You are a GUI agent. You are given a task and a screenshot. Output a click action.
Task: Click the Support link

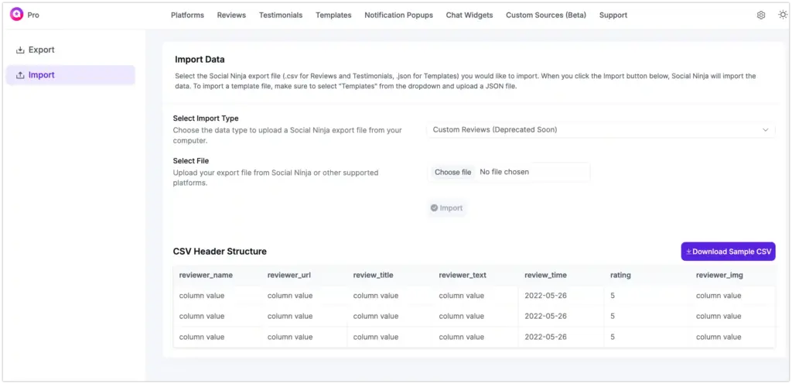click(613, 15)
